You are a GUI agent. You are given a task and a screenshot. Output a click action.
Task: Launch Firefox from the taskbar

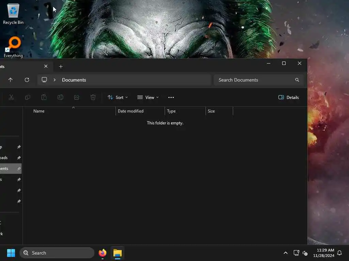click(102, 253)
